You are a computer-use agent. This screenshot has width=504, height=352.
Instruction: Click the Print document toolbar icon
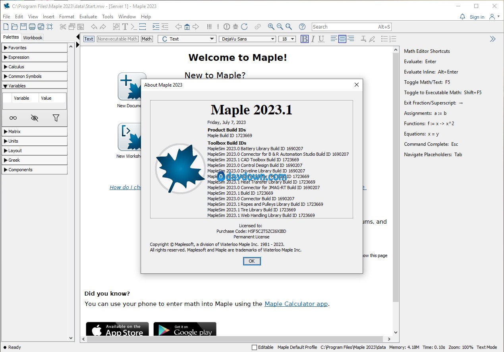pos(32,27)
